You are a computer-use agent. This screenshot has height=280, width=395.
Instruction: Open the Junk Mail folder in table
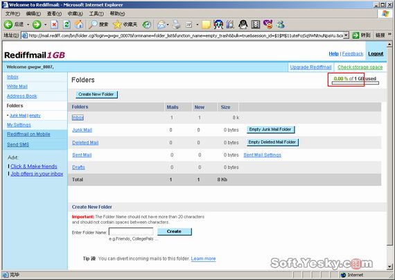[82, 130]
